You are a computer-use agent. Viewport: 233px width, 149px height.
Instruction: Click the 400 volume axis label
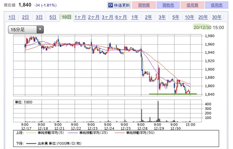(x=208, y=104)
